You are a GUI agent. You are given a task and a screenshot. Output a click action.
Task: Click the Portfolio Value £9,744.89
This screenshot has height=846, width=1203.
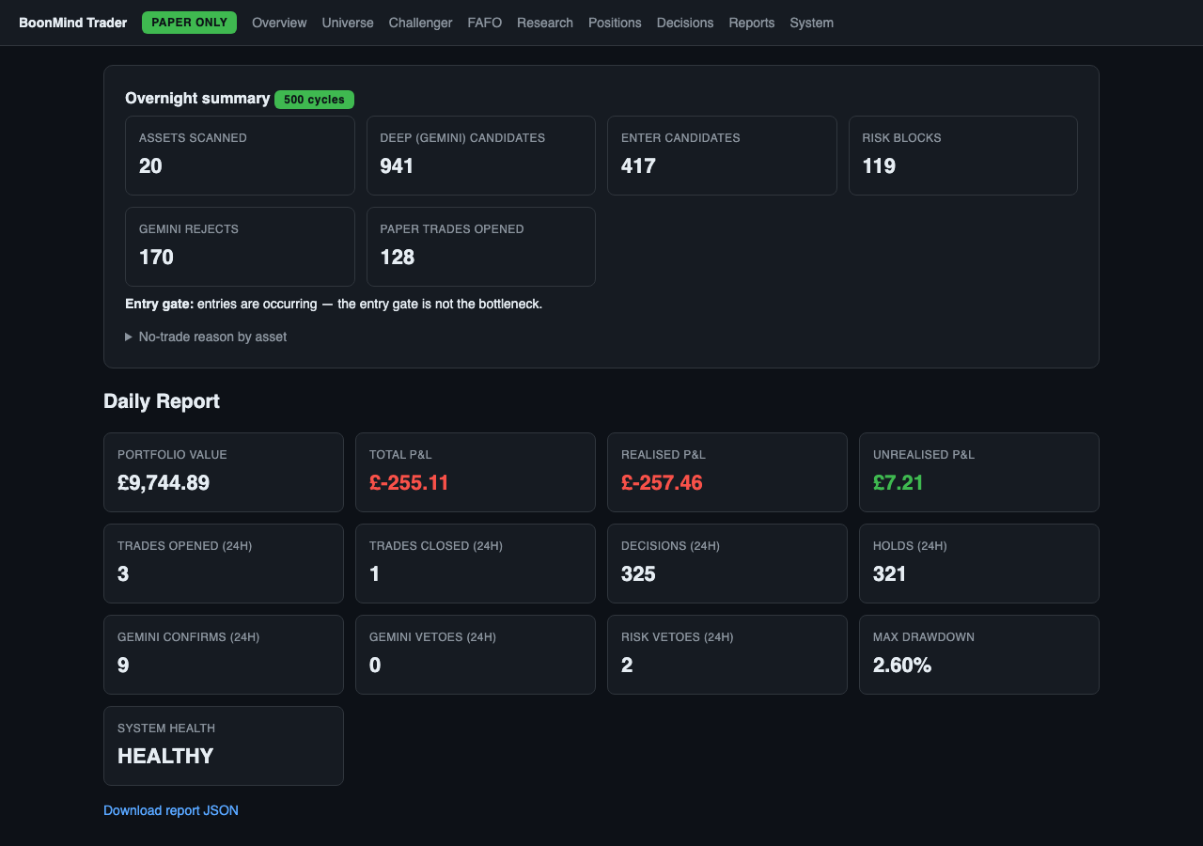(164, 483)
